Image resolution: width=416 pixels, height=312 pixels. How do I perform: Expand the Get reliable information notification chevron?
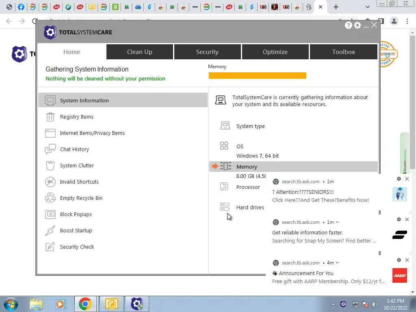[x=337, y=222]
